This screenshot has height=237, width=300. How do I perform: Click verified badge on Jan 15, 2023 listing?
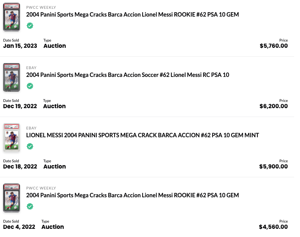[30, 26]
